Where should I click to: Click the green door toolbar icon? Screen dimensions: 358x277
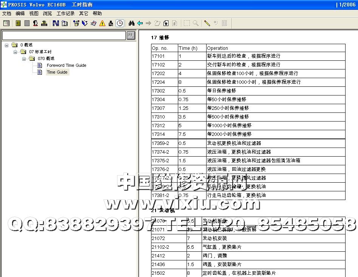[x=18, y=23]
